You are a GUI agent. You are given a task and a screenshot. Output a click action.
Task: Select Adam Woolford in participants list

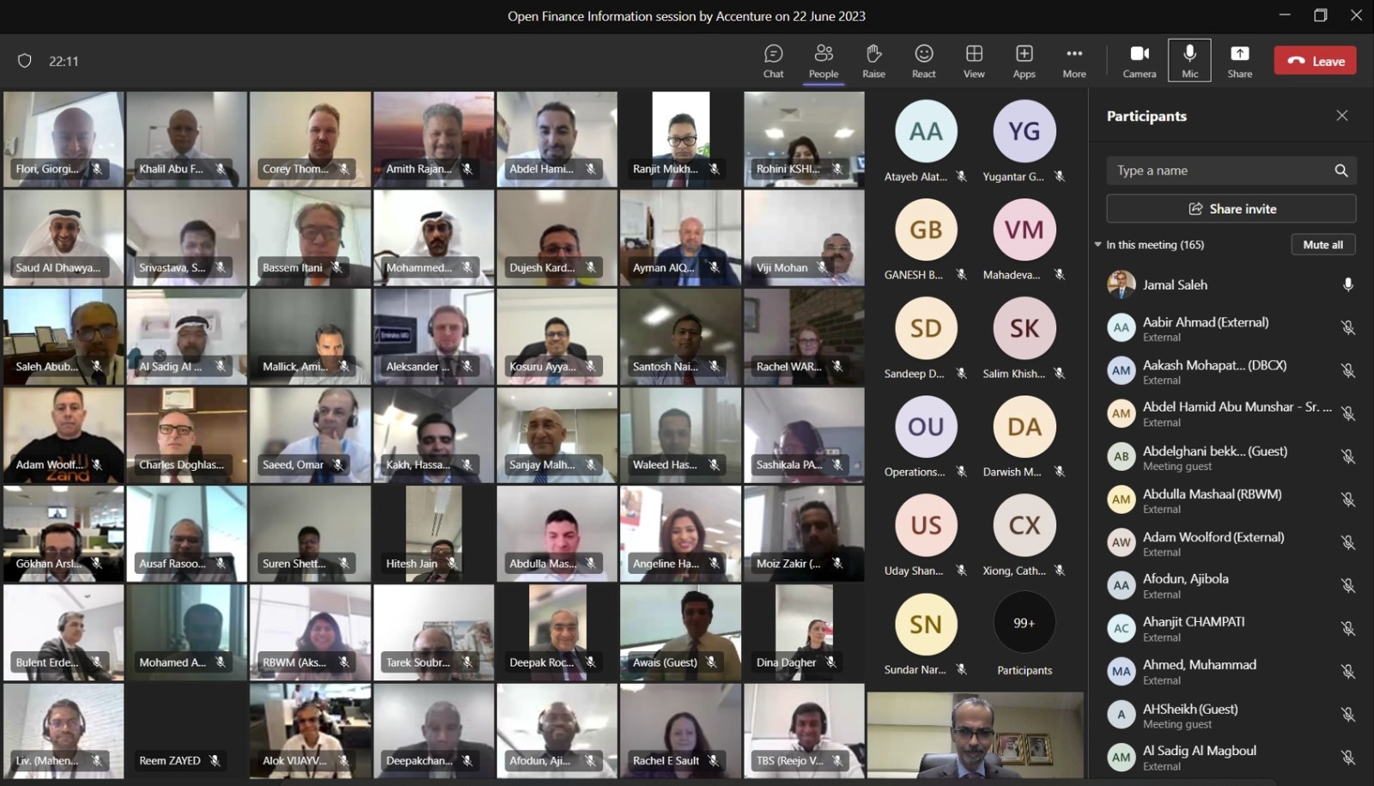[1213, 543]
